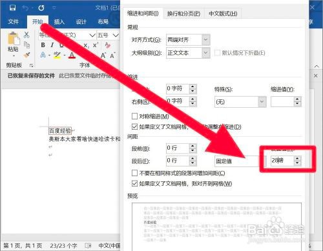The image size is (323, 251).
Task: Open the 文件 menu
Action: pos(13,21)
